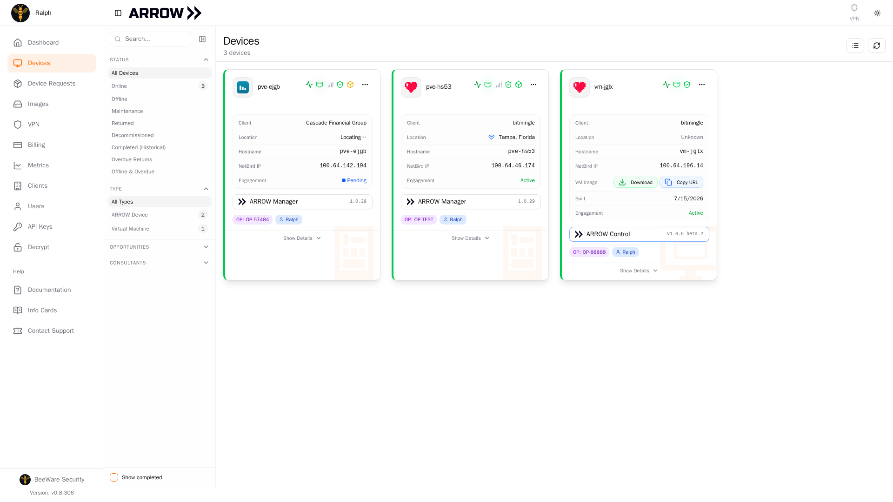Open Contact Support link

click(x=52, y=331)
